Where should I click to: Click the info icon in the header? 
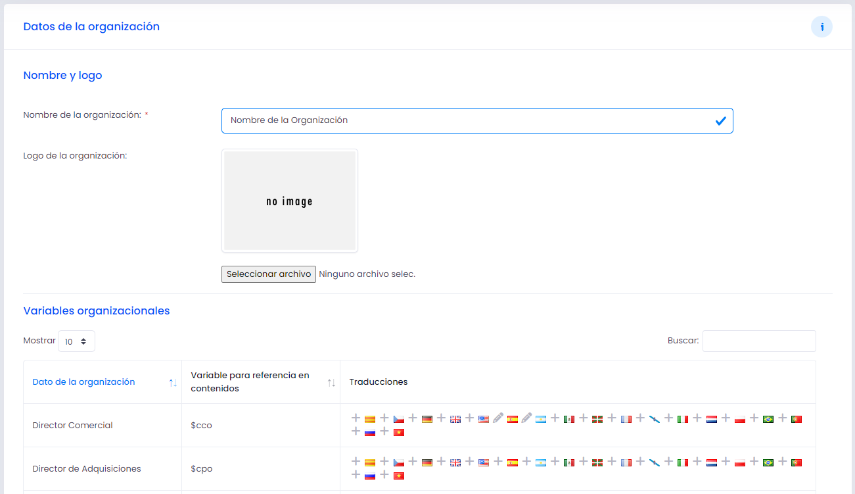pos(821,27)
